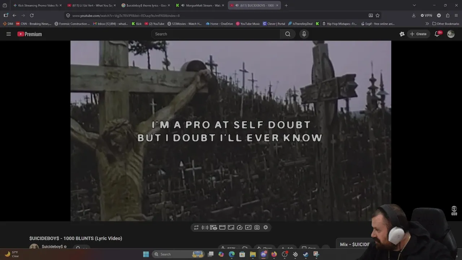Viewport: 462px width, 260px height.
Task: Open the YouTube guide hamburger menu
Action: click(9, 34)
